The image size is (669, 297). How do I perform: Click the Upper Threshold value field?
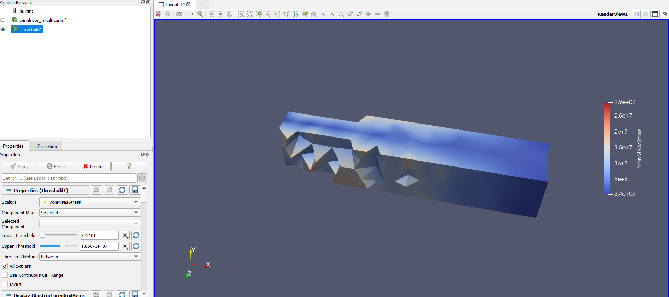[x=99, y=246]
